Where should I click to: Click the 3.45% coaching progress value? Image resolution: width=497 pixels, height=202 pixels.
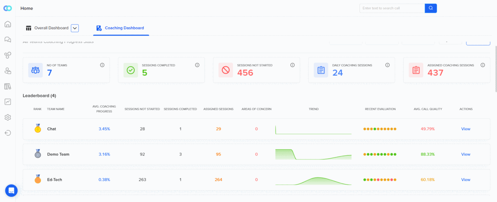[x=104, y=129]
